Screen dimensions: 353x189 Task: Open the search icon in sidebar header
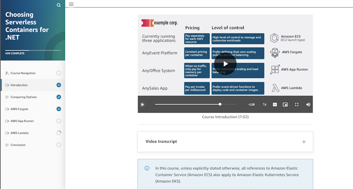[x=59, y=5]
